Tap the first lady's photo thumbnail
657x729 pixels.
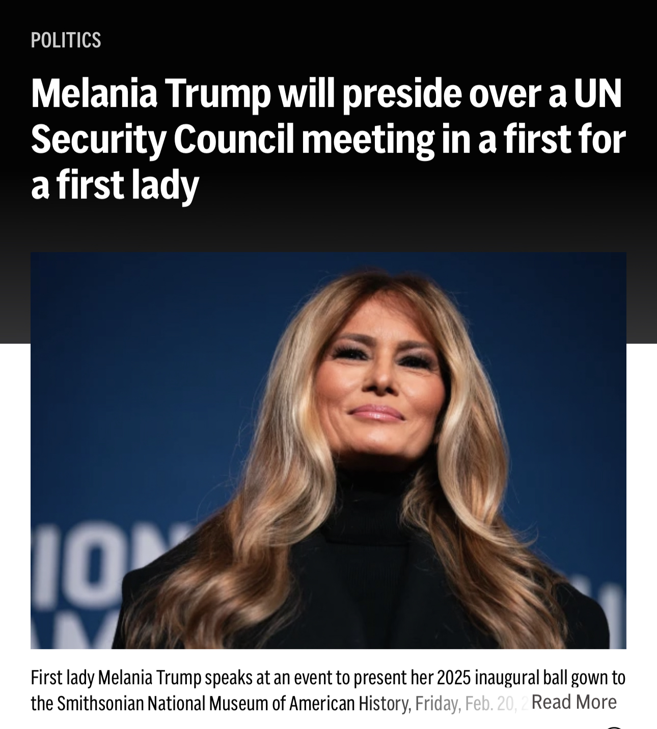(328, 450)
